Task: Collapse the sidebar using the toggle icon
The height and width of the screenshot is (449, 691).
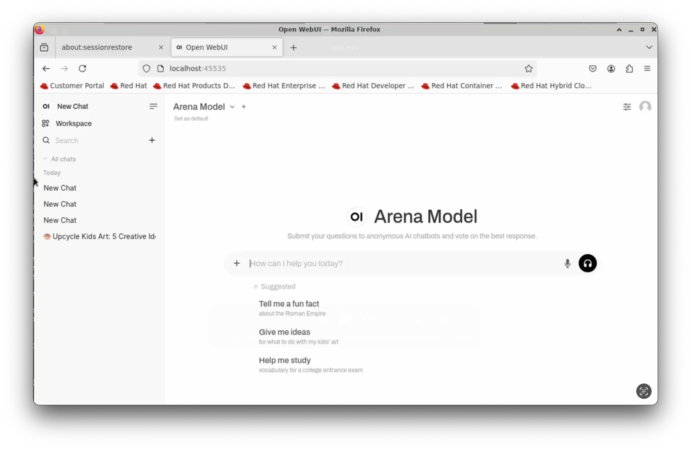Action: coord(153,106)
